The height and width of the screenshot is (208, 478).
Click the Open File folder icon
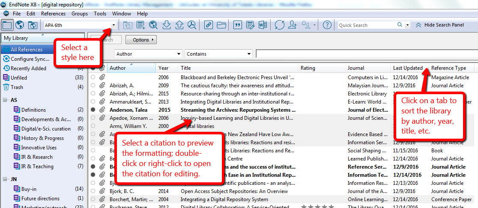pyautogui.click(x=221, y=25)
